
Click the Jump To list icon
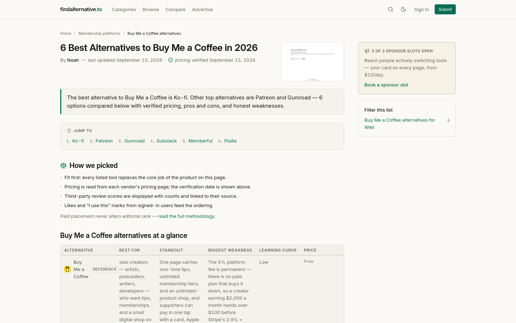69,131
